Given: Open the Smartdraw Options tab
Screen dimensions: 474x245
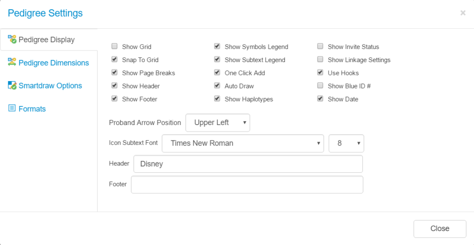Looking at the screenshot, I should (50, 86).
